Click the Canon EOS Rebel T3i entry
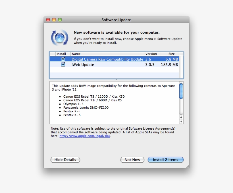Viewport: 233px width, 193px height. point(92,100)
